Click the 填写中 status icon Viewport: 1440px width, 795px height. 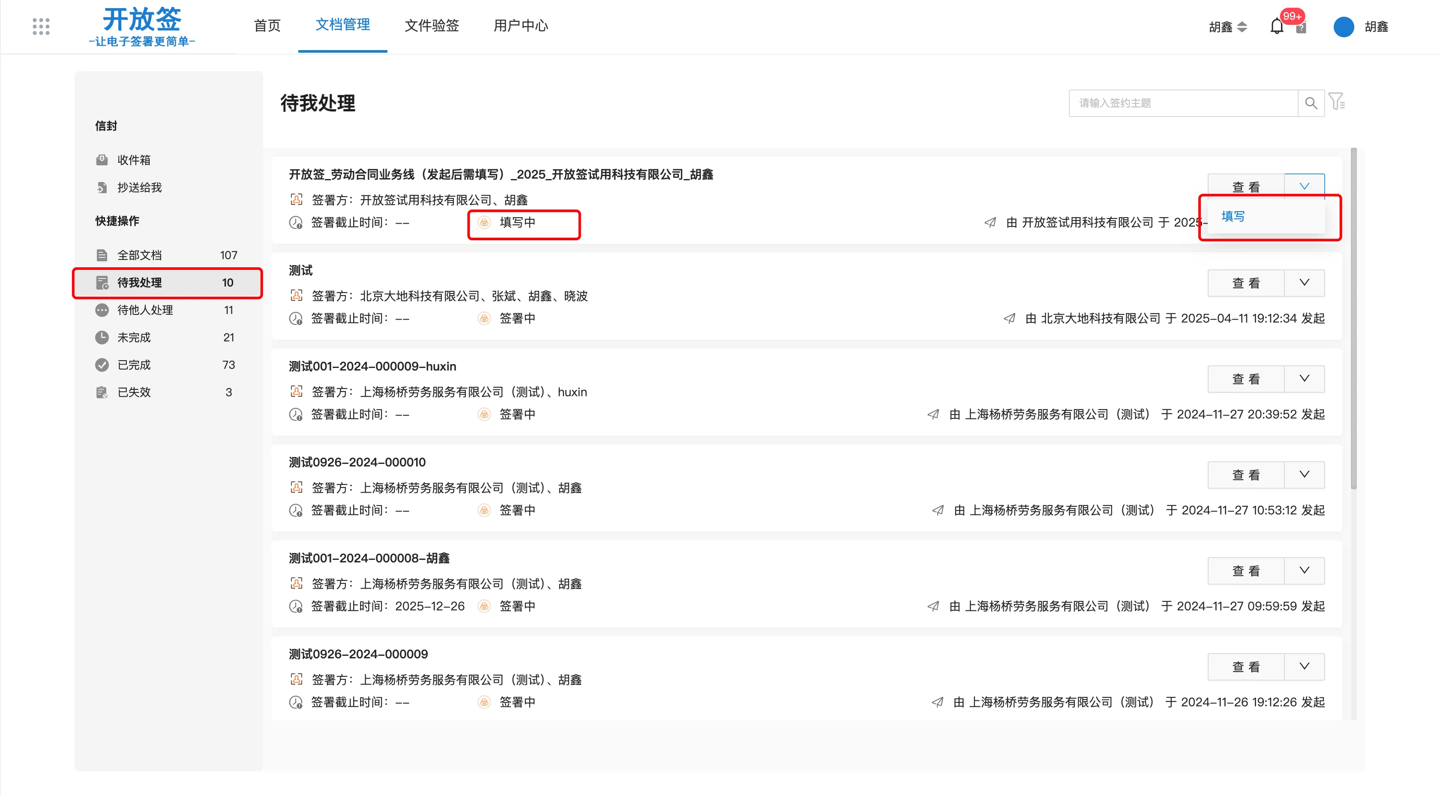(484, 222)
